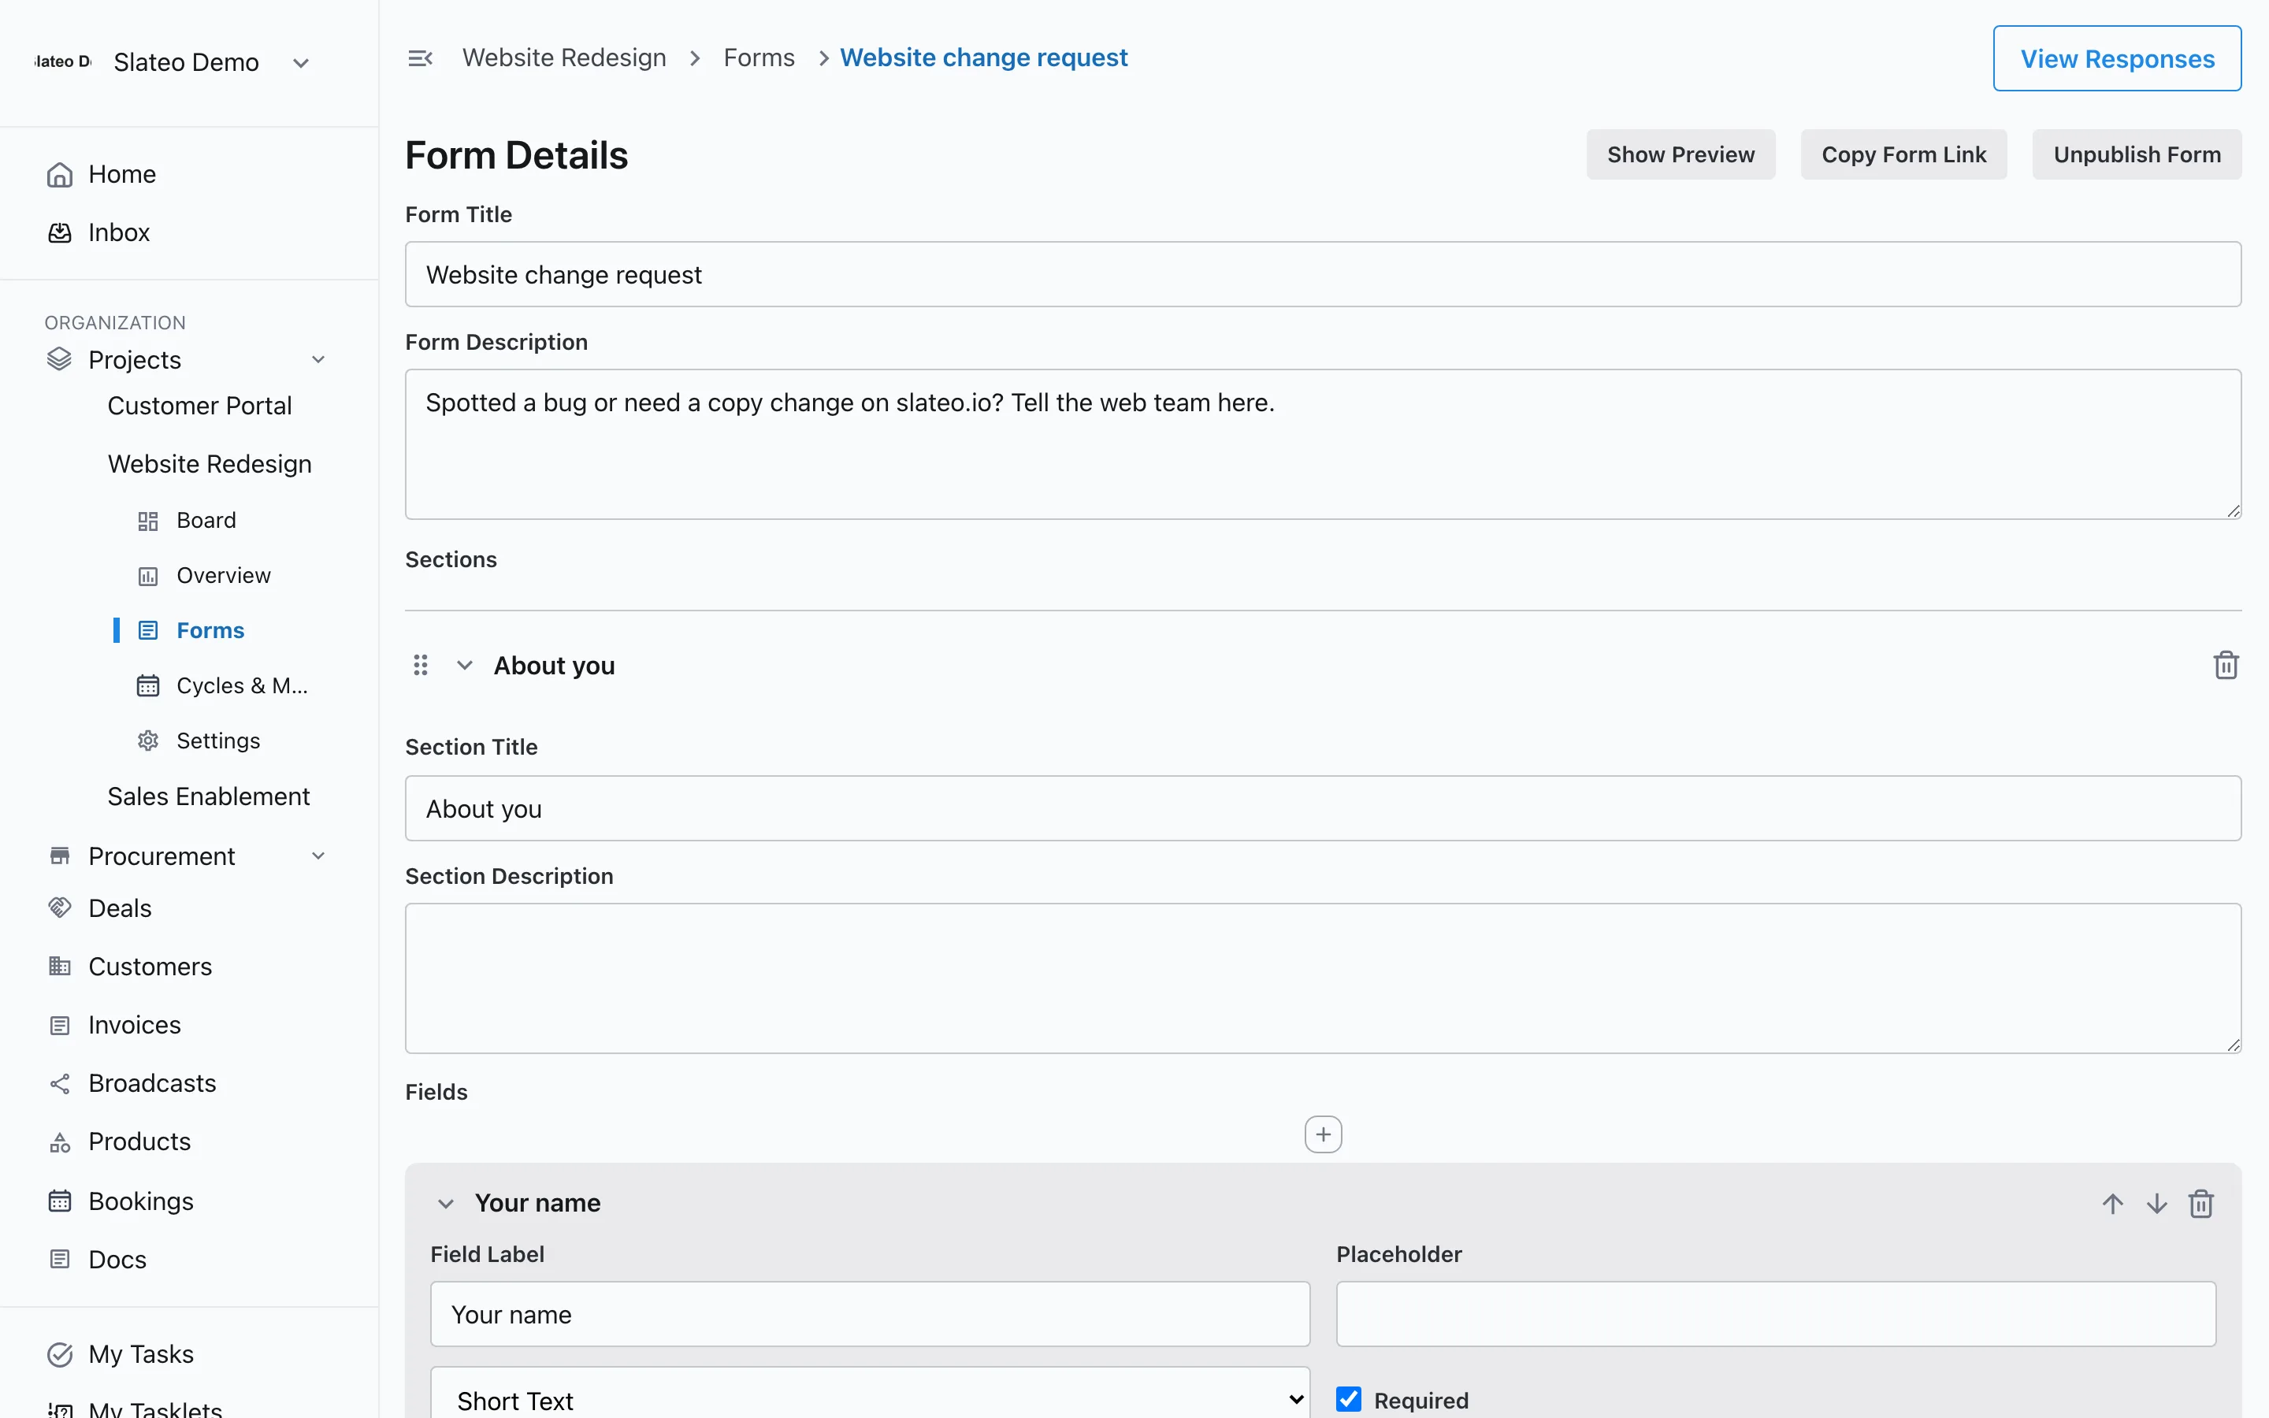Image resolution: width=2269 pixels, height=1418 pixels.
Task: Click the Inbox tray icon
Action: pos(60,232)
